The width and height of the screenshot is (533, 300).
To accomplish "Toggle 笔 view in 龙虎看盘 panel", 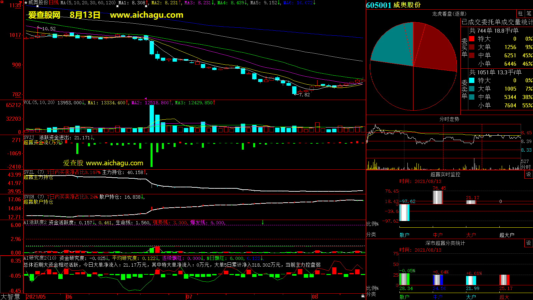I will [529, 14].
